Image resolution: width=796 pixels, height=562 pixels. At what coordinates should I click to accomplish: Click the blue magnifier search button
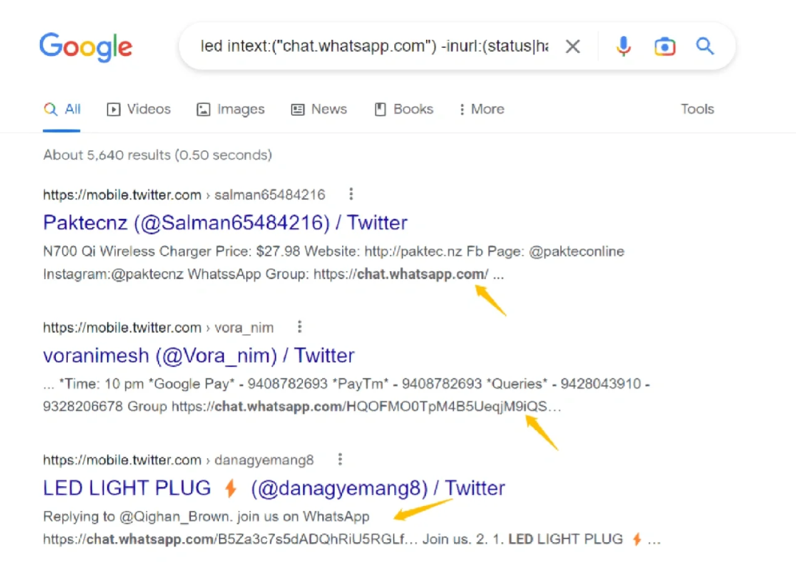[x=705, y=47]
